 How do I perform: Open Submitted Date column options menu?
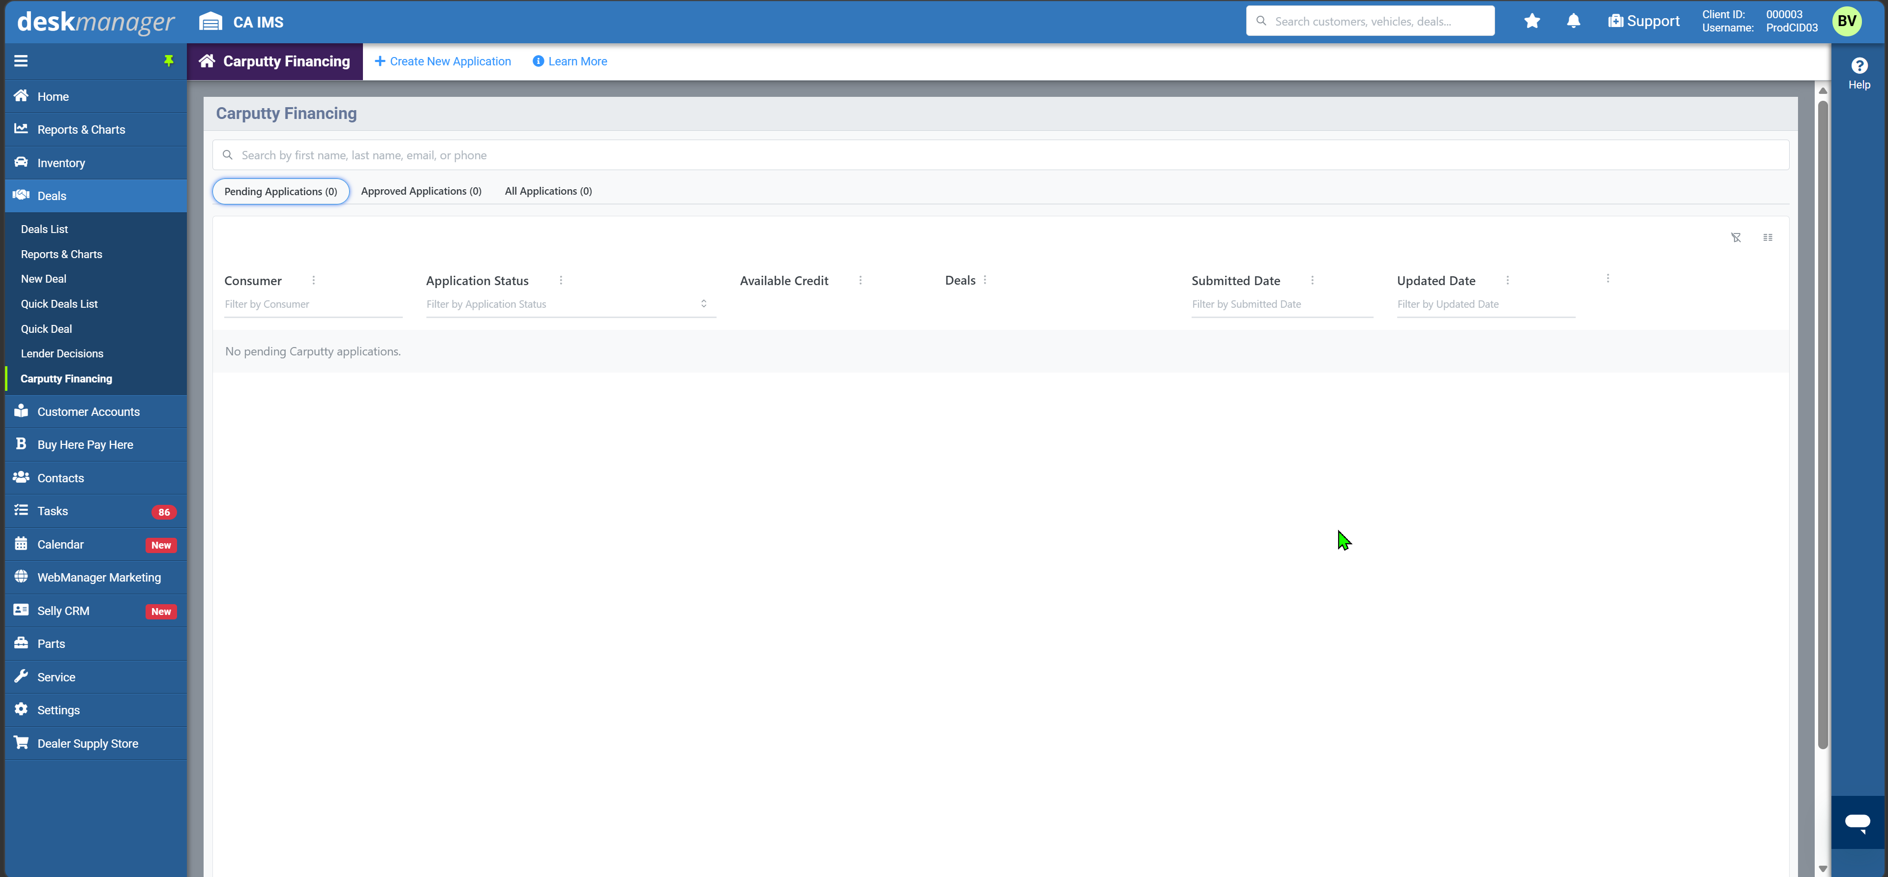click(1312, 280)
